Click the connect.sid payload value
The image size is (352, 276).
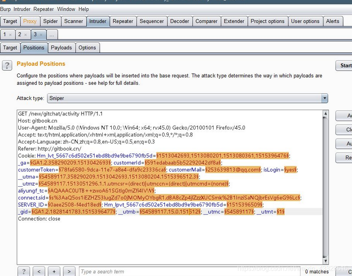click(x=174, y=198)
